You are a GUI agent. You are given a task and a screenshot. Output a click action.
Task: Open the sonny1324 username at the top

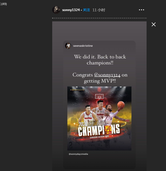(x=71, y=10)
